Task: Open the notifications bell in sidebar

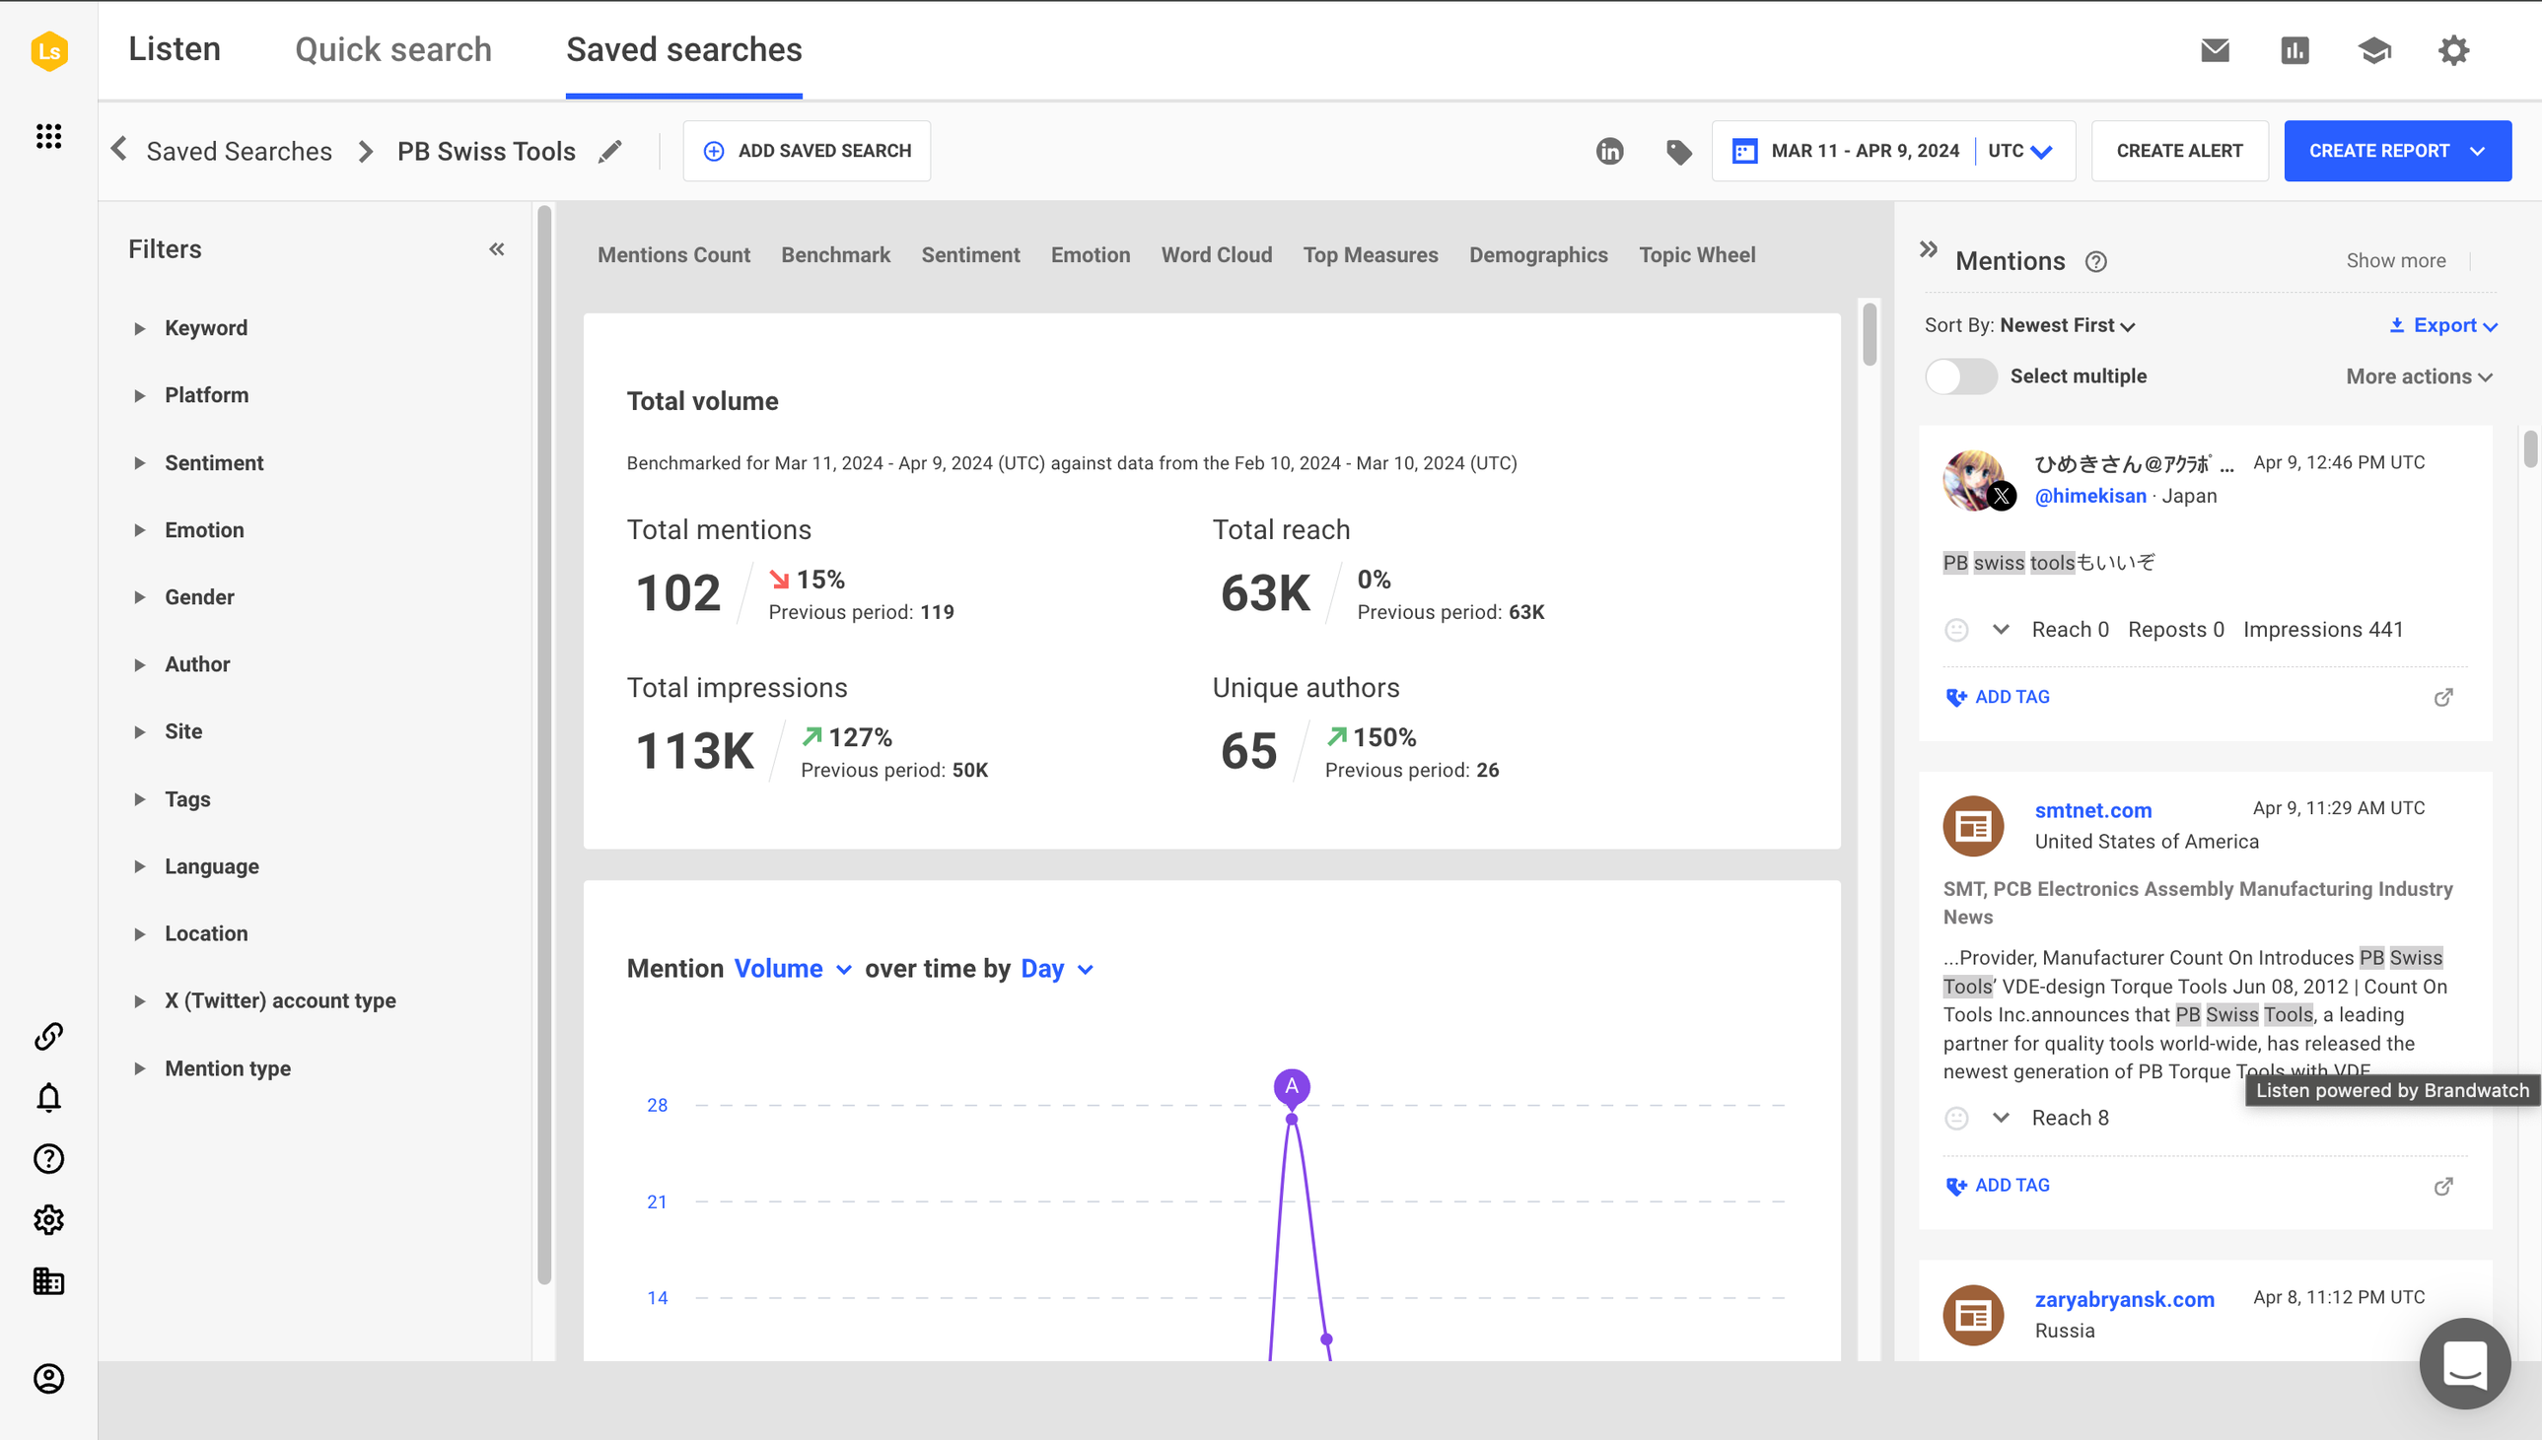Action: coord(48,1097)
